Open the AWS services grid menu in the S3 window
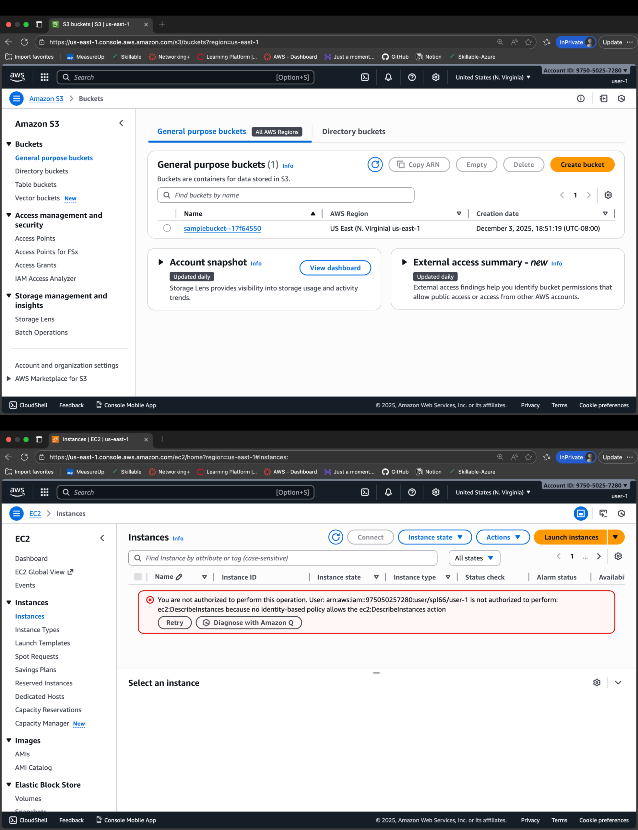Viewport: 638px width, 830px height. pyautogui.click(x=44, y=77)
